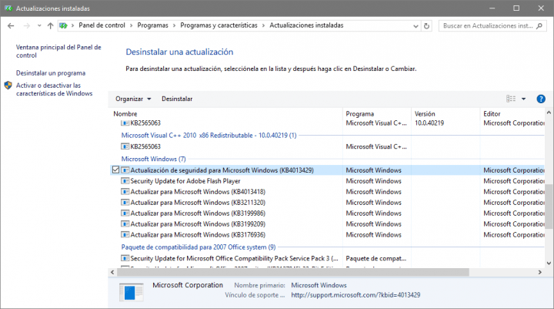Click the search magnifier icon
554x309 pixels.
point(539,26)
